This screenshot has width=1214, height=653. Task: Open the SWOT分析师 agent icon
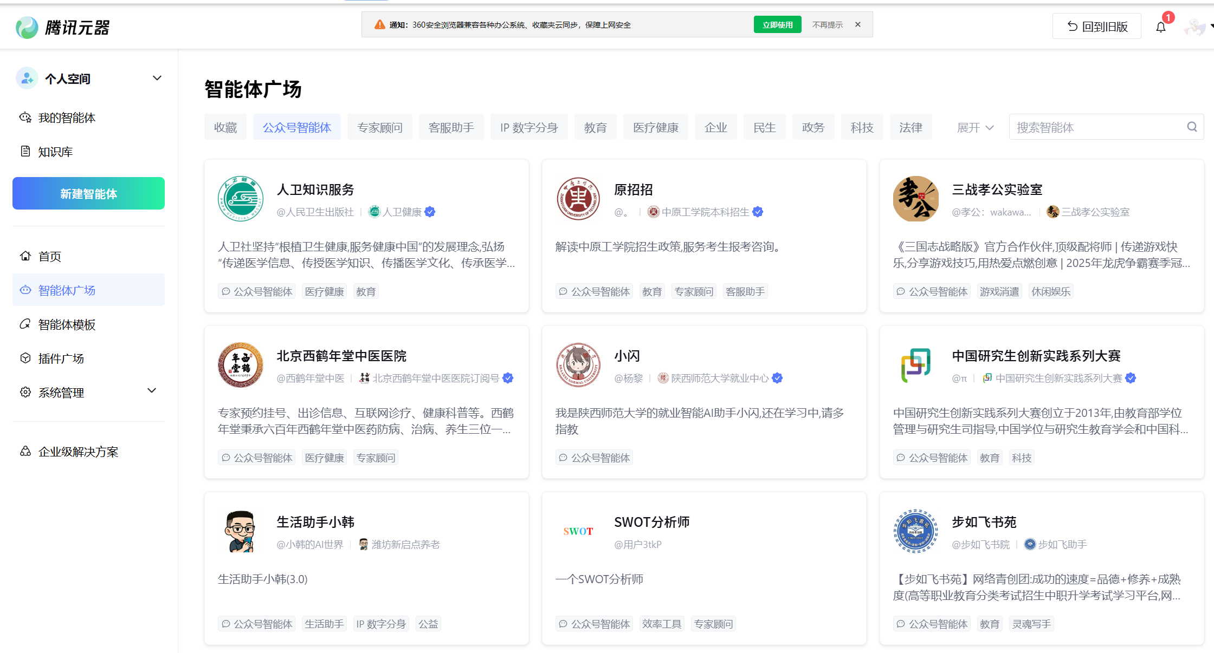pyautogui.click(x=578, y=531)
